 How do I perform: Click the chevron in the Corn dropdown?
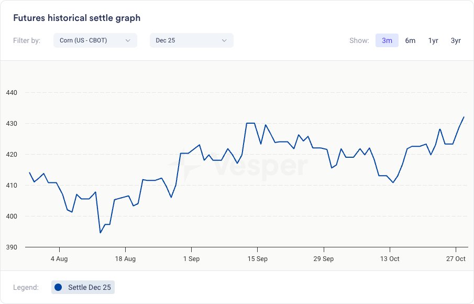[128, 40]
